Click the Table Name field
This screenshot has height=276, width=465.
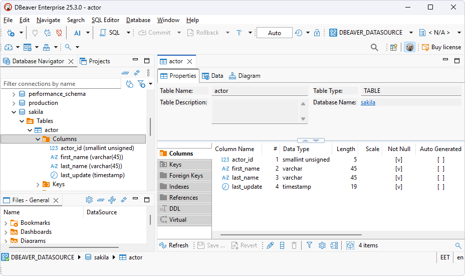coord(260,91)
